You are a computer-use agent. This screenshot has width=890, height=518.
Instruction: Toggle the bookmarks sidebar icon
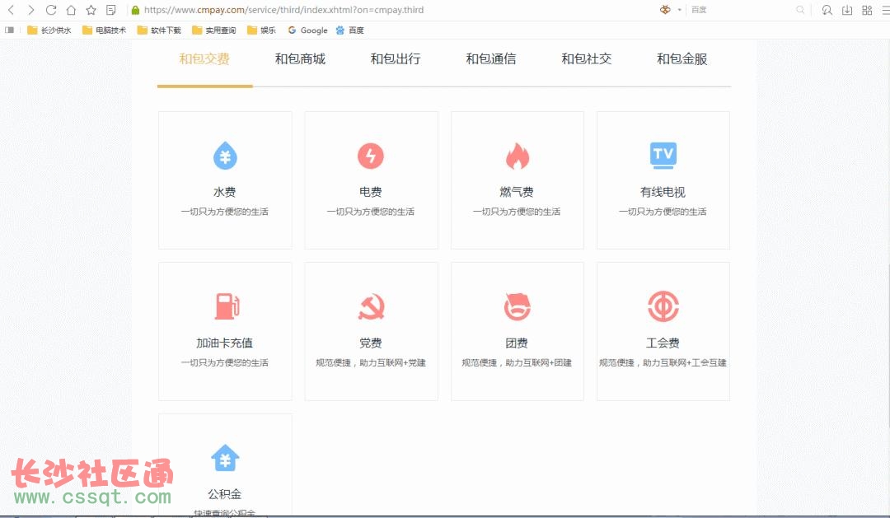point(9,30)
